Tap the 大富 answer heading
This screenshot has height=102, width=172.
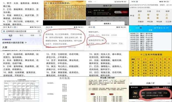[5, 47]
